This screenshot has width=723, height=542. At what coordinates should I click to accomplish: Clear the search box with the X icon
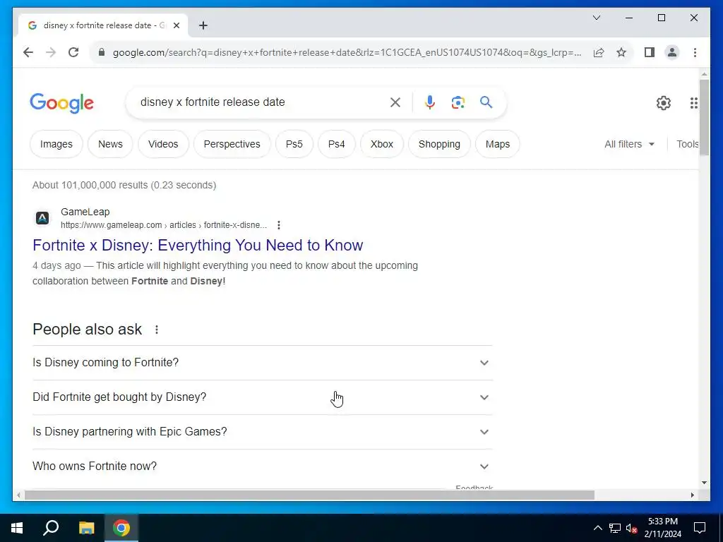coord(395,102)
